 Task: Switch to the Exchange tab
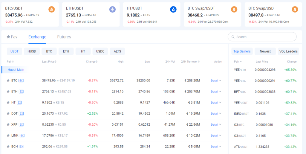click(37, 37)
